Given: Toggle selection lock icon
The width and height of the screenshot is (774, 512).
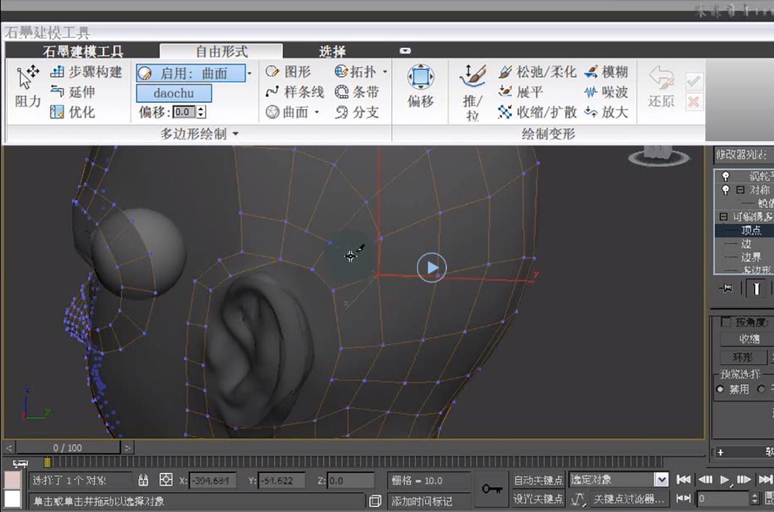Looking at the screenshot, I should (143, 480).
